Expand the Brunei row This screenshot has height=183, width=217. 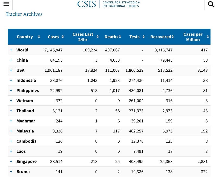[11, 171]
